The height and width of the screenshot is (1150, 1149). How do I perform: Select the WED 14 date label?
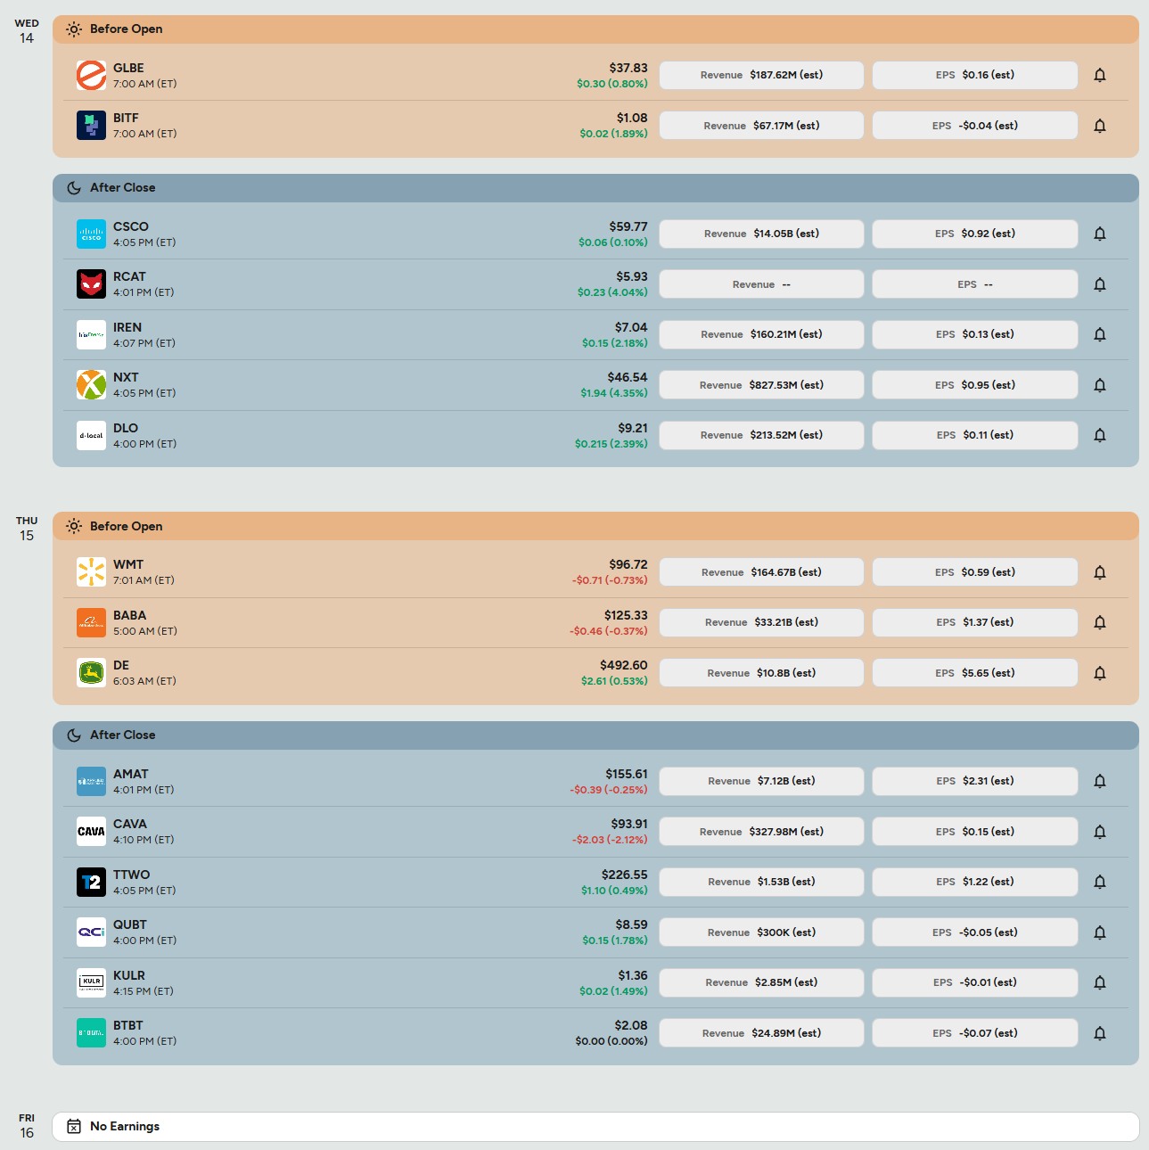coord(27,31)
